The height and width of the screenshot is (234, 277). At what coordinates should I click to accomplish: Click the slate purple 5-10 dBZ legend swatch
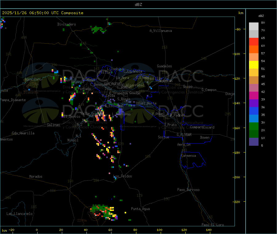coord(254,142)
